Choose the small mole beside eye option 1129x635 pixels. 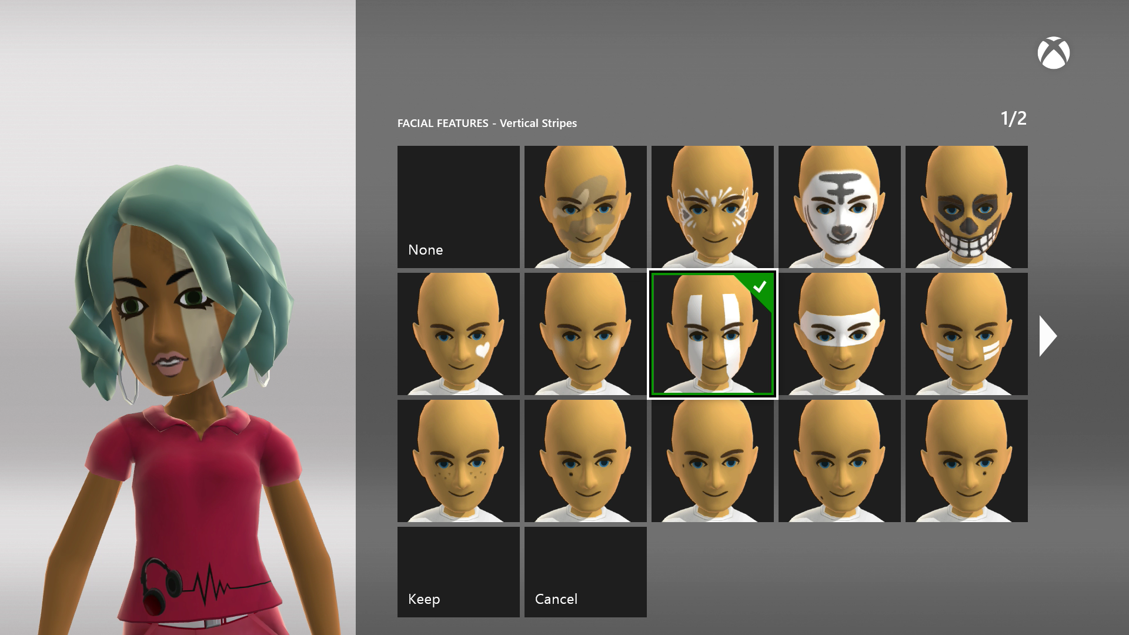pos(712,461)
